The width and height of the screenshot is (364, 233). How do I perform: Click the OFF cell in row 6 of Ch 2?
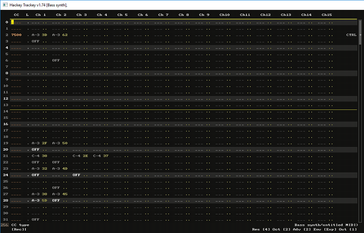pos(56,60)
